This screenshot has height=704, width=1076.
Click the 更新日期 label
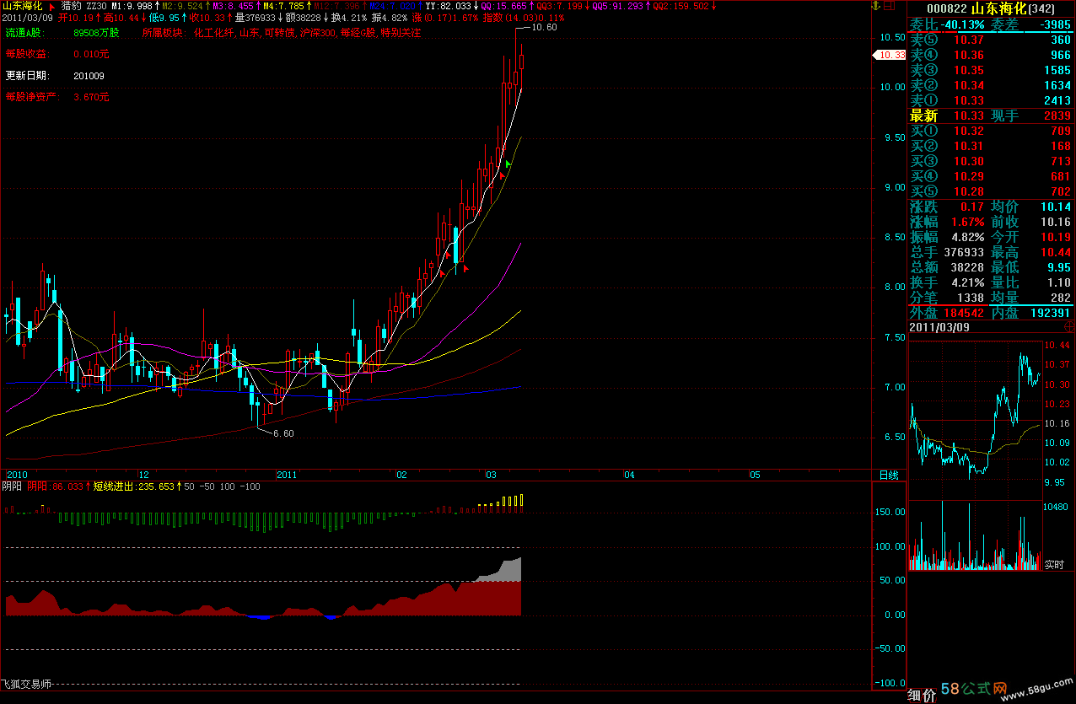(x=26, y=76)
